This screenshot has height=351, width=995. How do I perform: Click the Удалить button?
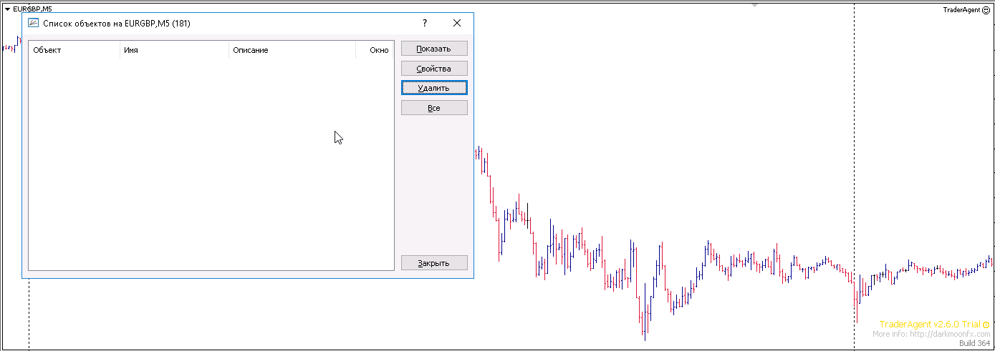click(434, 88)
